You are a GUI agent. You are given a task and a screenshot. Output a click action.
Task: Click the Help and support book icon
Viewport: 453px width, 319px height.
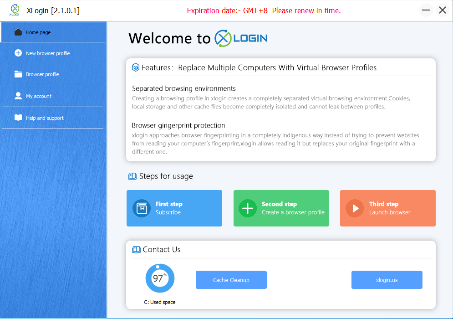(x=18, y=118)
